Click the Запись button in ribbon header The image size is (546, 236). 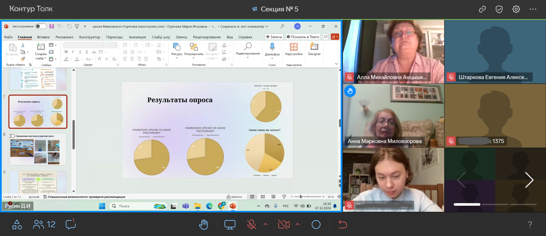point(274,37)
